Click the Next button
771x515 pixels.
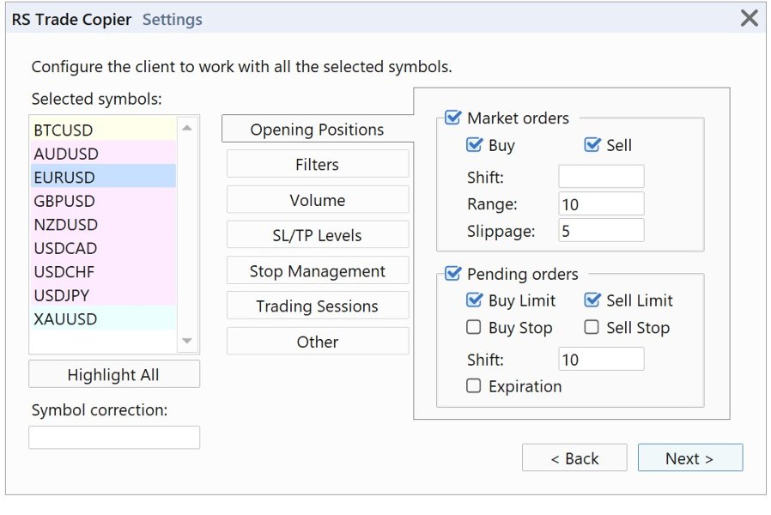click(689, 458)
